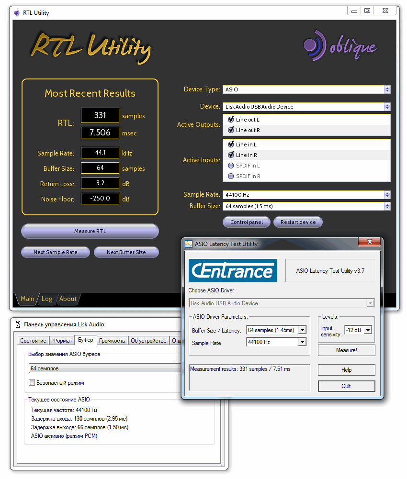Open the device Control panel button
The width and height of the screenshot is (407, 479).
point(247,222)
